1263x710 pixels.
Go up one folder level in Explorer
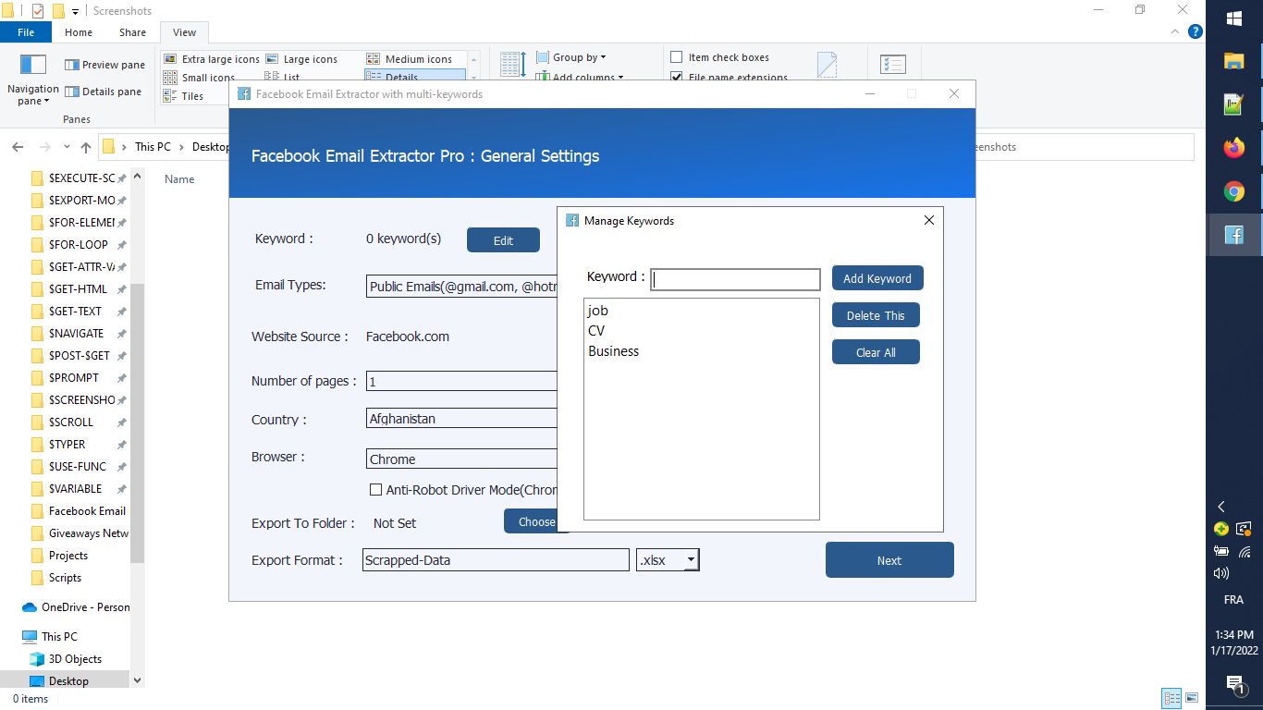[x=86, y=147]
